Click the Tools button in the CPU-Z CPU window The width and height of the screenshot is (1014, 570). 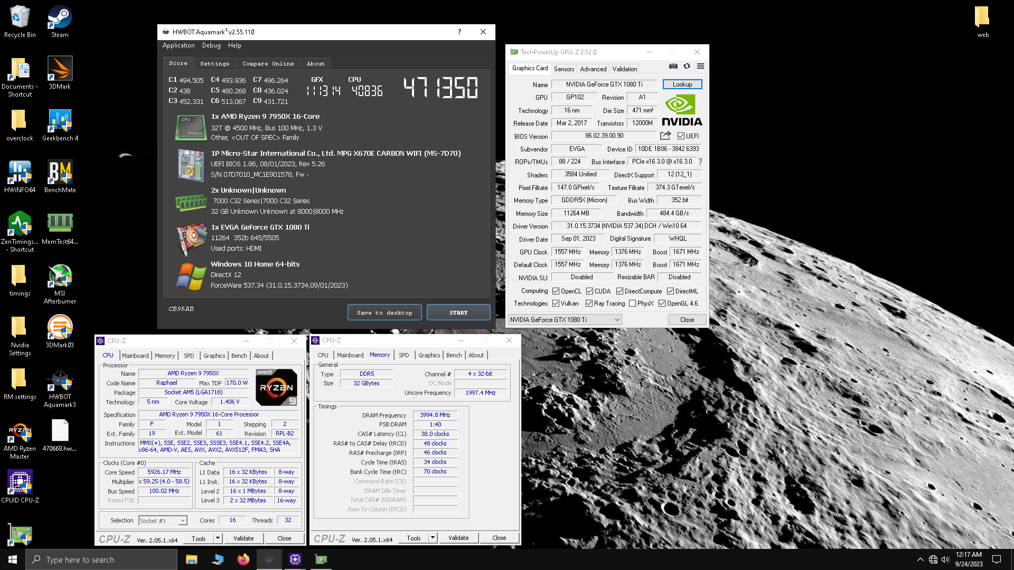click(x=199, y=538)
